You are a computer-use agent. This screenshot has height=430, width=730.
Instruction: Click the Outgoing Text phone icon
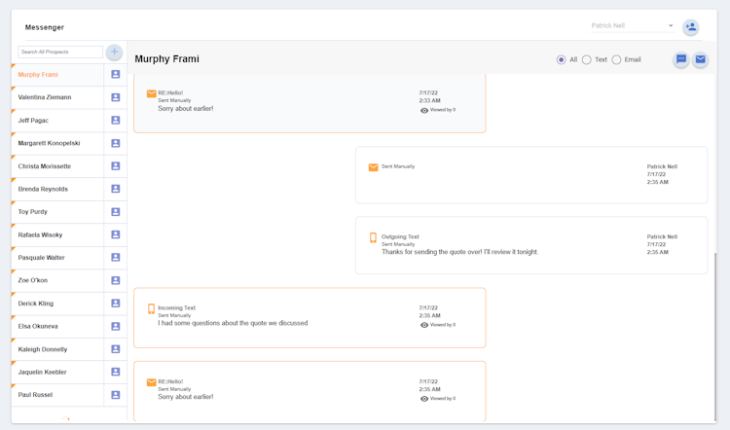[x=373, y=237]
